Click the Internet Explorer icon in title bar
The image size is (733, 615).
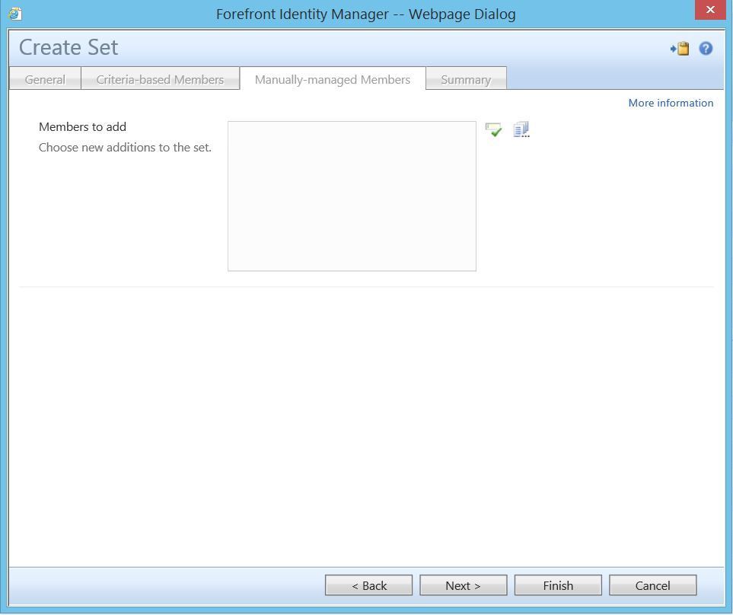tap(15, 14)
